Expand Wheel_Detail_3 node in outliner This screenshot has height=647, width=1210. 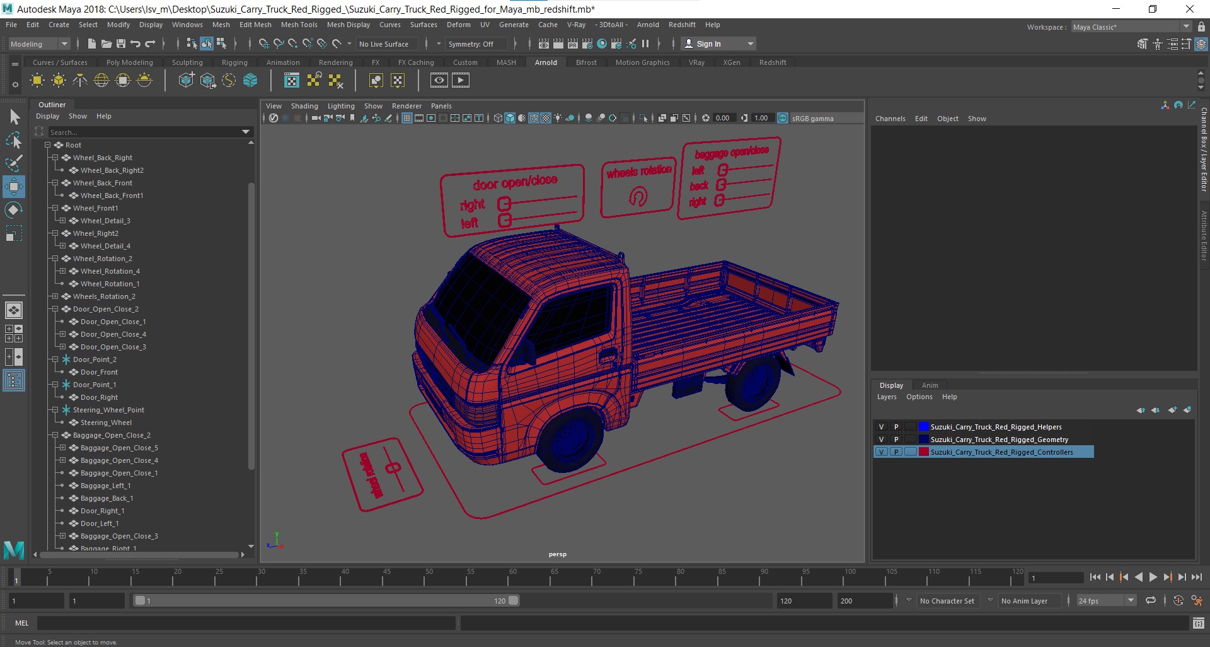pyautogui.click(x=62, y=221)
